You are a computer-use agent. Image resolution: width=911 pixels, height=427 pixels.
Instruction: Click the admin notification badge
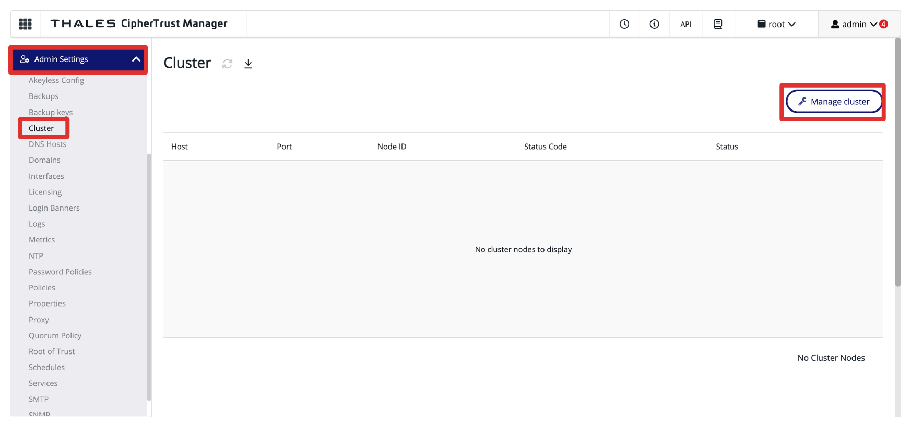883,24
